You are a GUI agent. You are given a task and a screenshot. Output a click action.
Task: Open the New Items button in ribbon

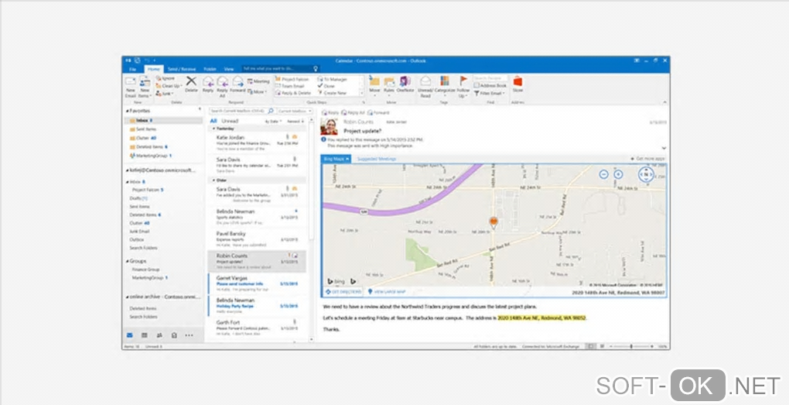[x=145, y=87]
